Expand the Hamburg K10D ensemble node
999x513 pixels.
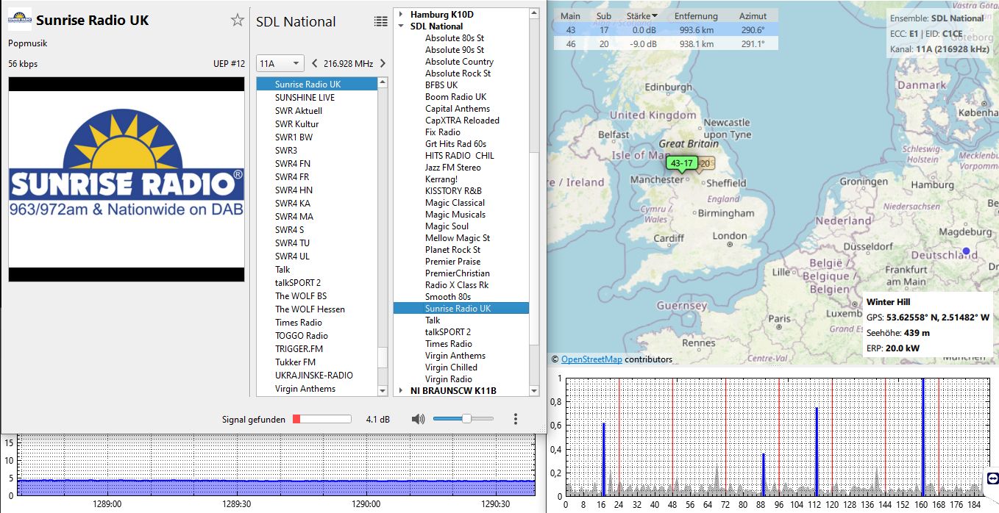(401, 15)
